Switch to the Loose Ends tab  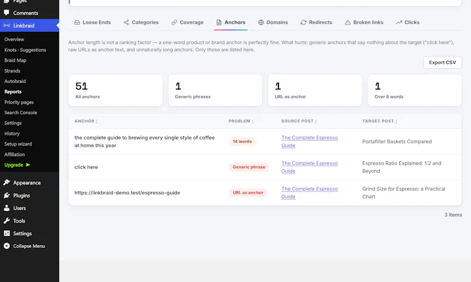point(92,22)
